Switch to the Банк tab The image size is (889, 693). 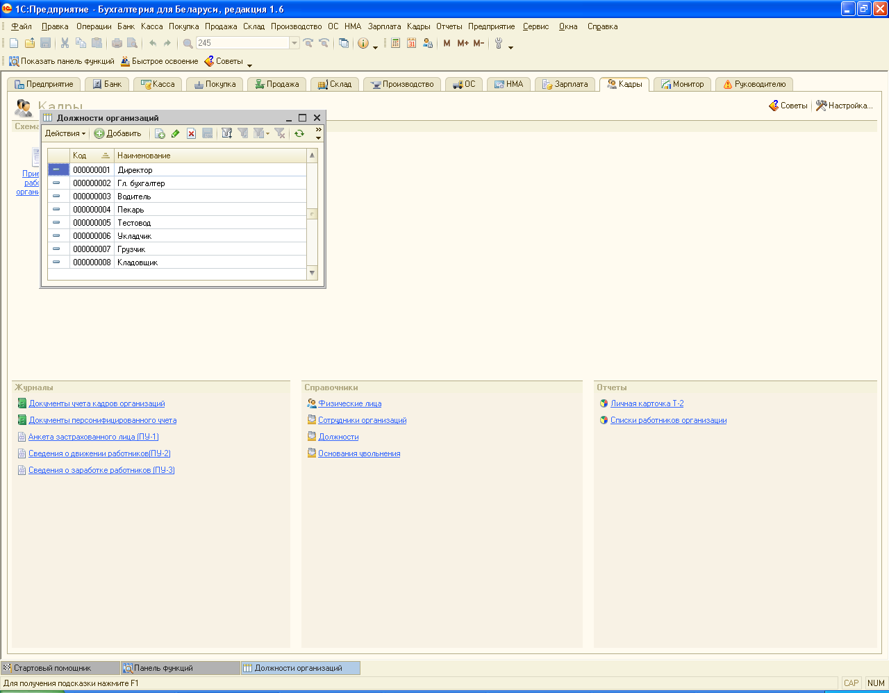pos(106,84)
